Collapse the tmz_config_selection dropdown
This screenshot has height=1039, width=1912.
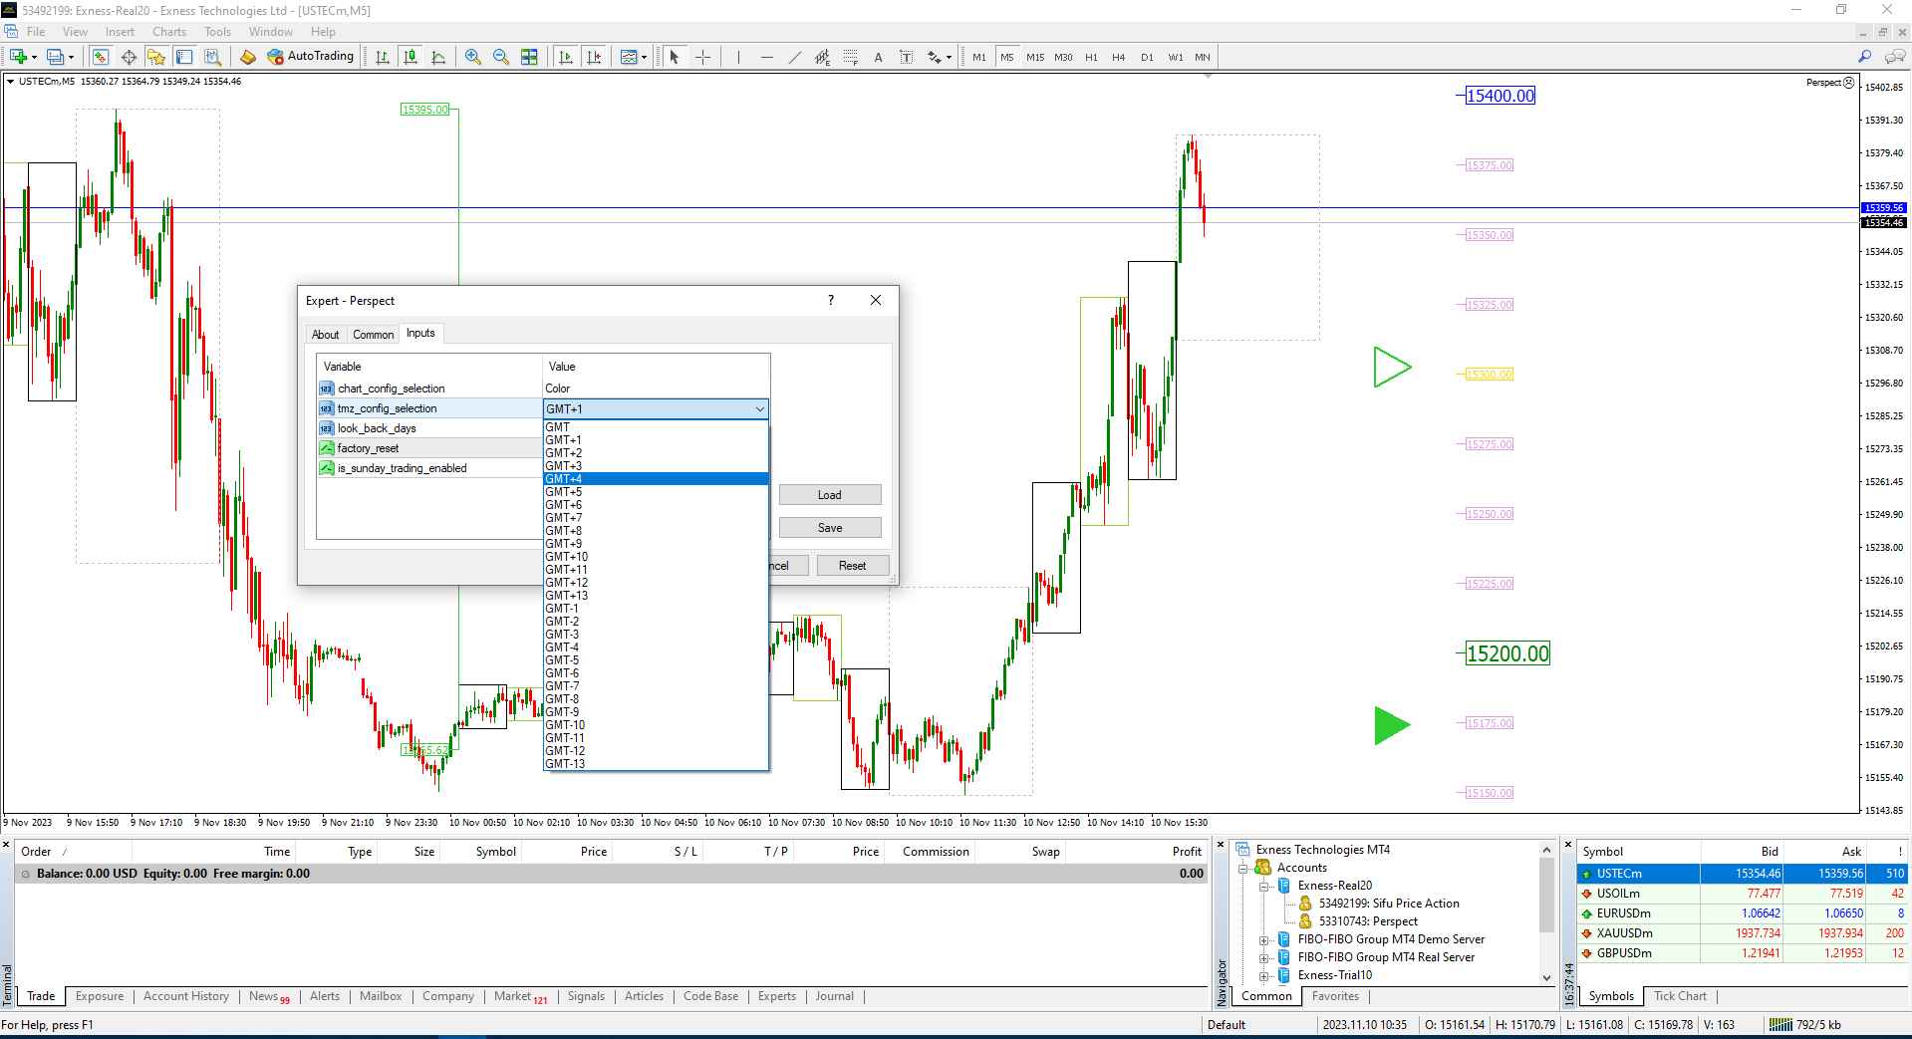point(759,408)
